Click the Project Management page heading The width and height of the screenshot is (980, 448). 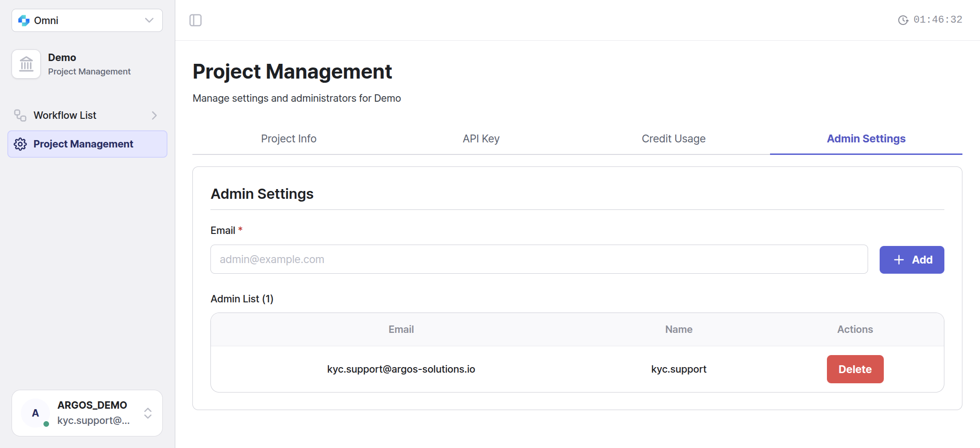tap(292, 72)
